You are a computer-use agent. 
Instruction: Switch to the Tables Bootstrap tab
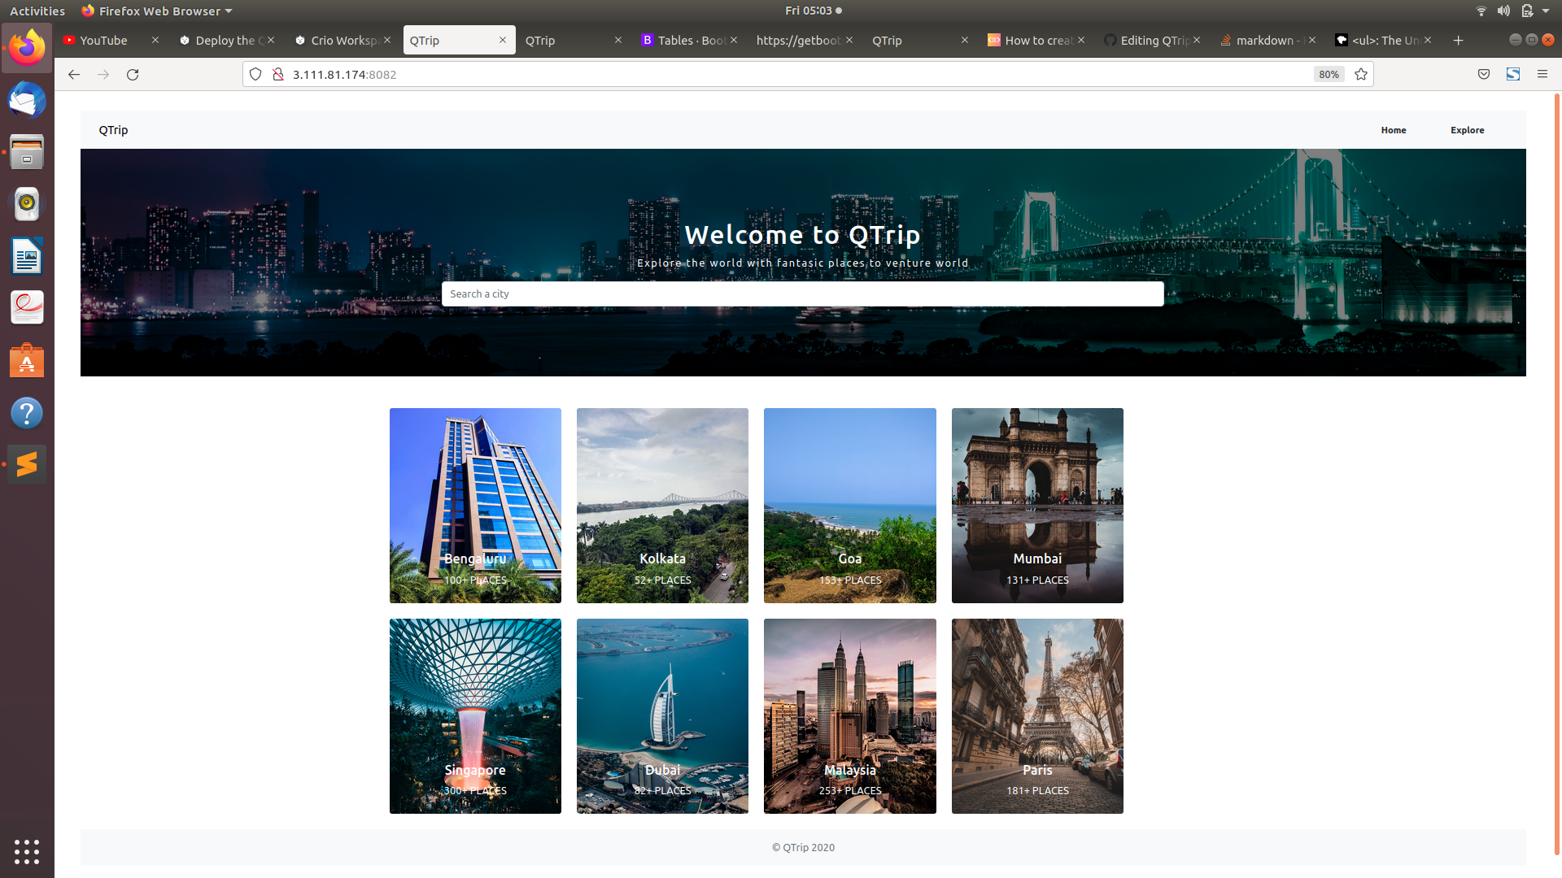click(x=687, y=40)
